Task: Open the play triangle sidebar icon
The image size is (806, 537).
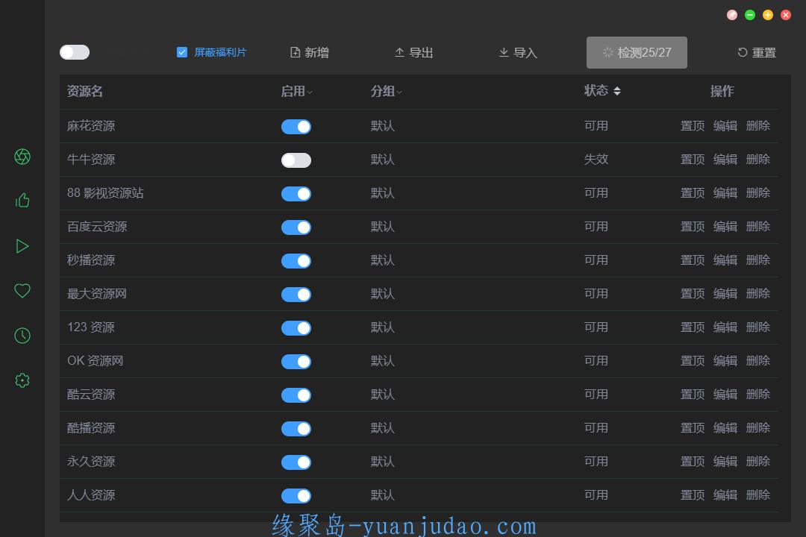Action: [x=22, y=246]
